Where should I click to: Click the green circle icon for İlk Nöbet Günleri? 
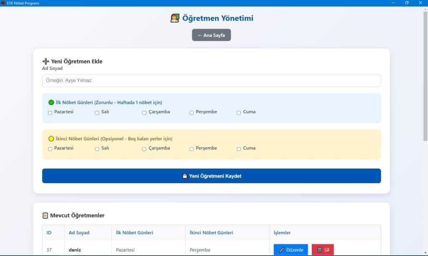51,102
